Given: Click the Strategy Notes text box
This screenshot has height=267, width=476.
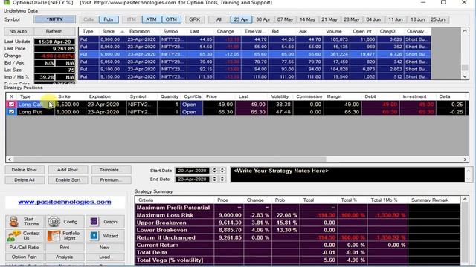Looking at the screenshot, I should click(x=347, y=175).
